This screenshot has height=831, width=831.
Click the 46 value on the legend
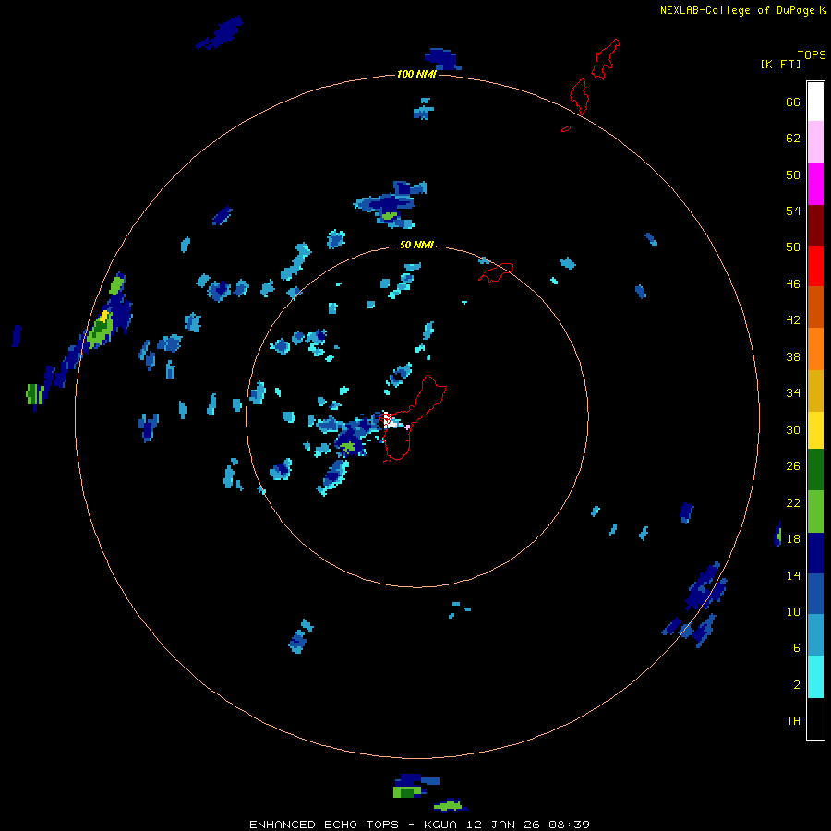pyautogui.click(x=793, y=284)
